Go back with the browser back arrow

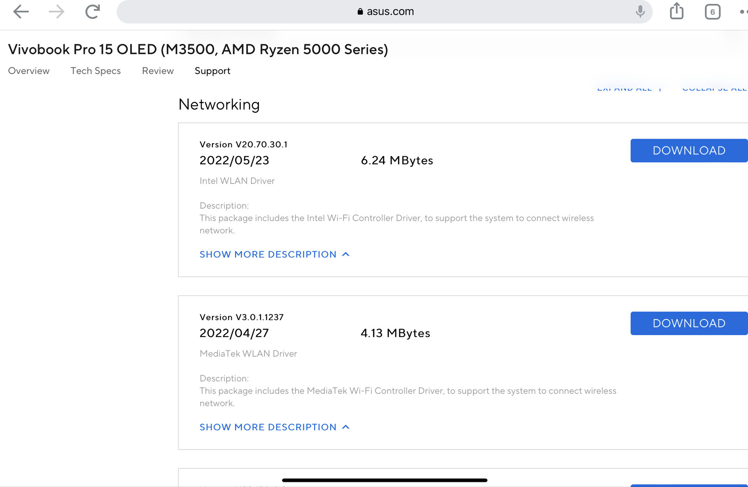[21, 12]
